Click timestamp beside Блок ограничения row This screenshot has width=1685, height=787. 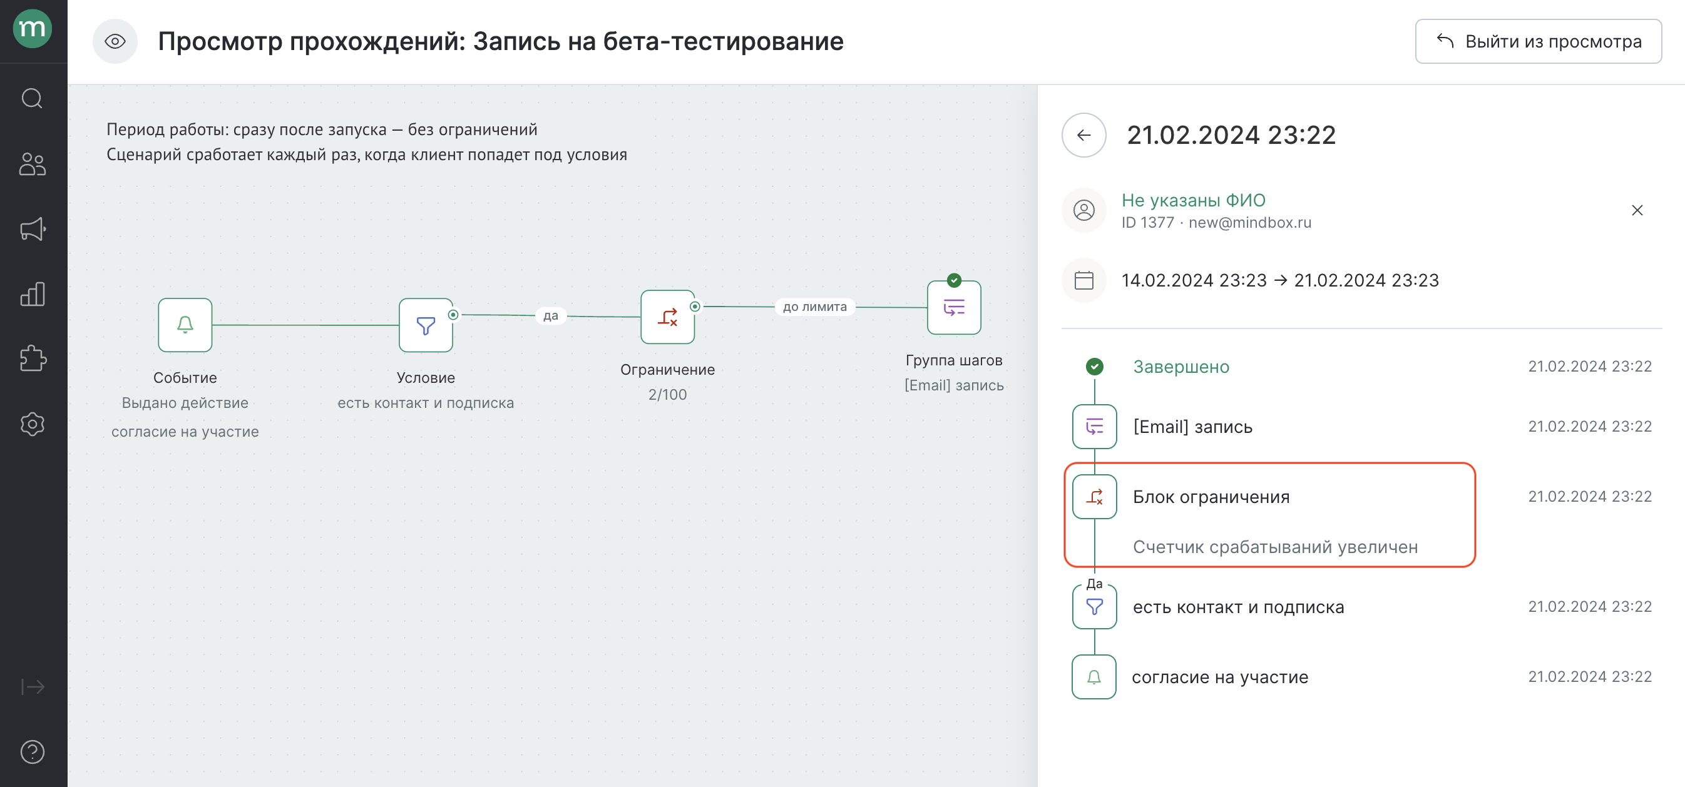(x=1589, y=497)
